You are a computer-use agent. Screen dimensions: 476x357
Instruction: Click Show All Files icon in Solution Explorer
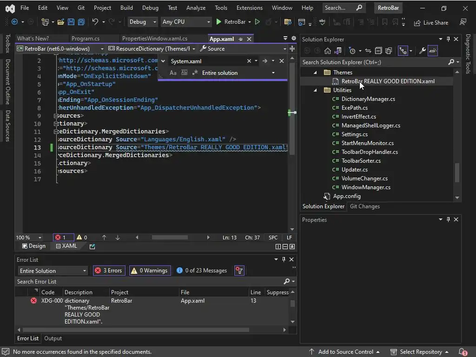click(389, 51)
